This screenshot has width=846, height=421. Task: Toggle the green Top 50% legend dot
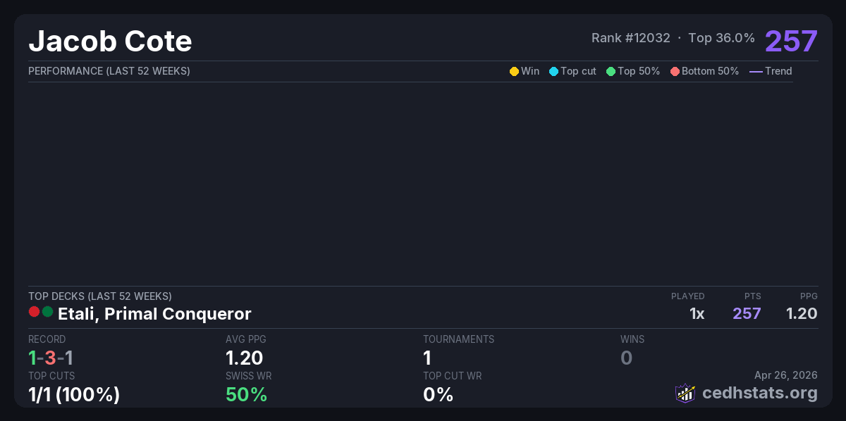coord(611,71)
